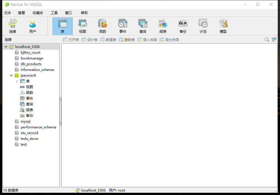Screen dimensions: 280x195
Task: Select 函数 tree item under jeecmsv9
Action: click(30, 92)
